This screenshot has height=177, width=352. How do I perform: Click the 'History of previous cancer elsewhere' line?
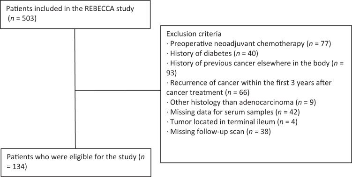[255, 64]
